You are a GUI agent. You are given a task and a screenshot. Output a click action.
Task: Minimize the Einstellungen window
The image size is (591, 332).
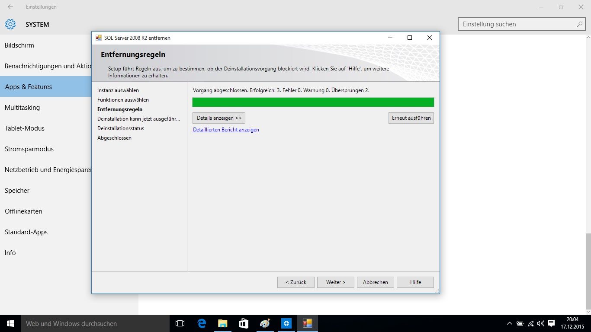[541, 7]
